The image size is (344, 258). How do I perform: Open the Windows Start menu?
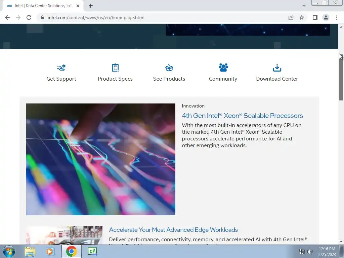[9, 251]
